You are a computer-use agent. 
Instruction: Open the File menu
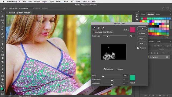click(24, 2)
